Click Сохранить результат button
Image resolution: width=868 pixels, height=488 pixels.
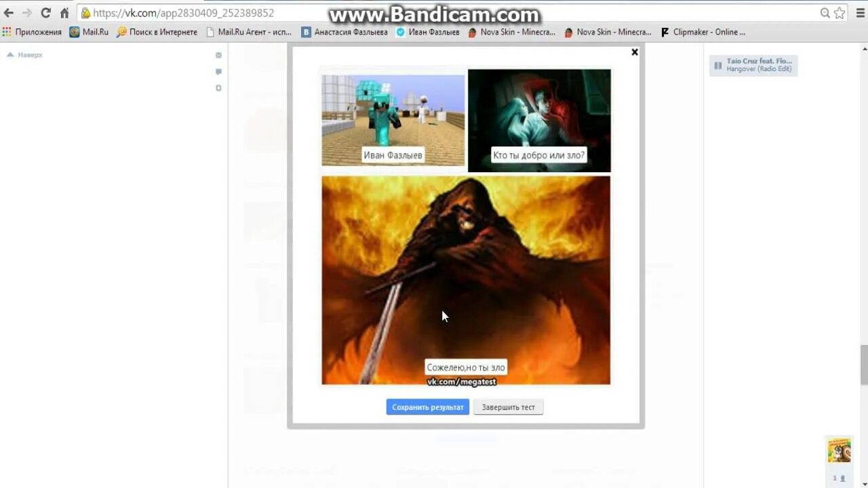(428, 407)
